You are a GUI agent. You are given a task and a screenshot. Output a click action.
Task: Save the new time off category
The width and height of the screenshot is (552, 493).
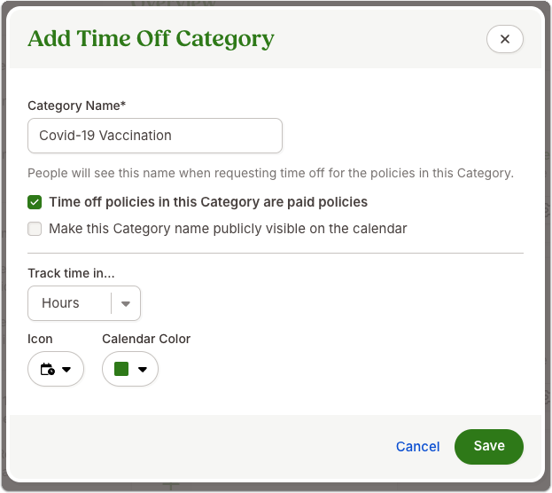[489, 447]
